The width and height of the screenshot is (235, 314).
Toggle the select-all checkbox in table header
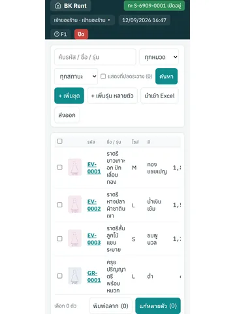click(x=59, y=141)
